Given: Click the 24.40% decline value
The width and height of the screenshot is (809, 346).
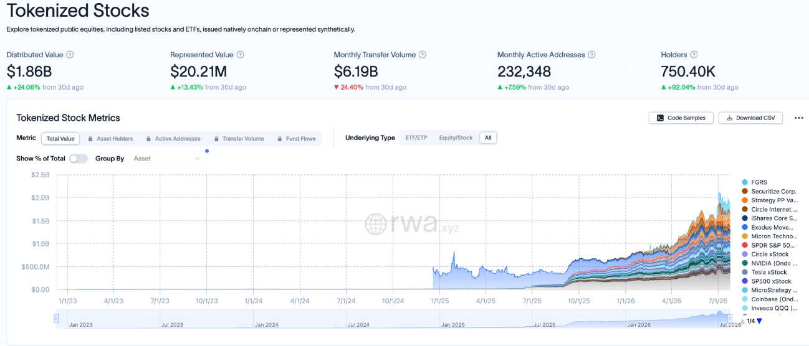Looking at the screenshot, I should [x=352, y=87].
